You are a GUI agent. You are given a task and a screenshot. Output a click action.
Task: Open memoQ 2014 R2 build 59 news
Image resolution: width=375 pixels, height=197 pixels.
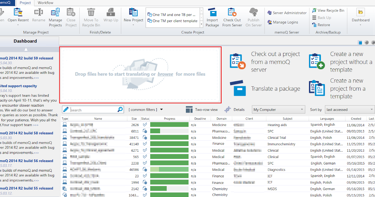[27, 58]
